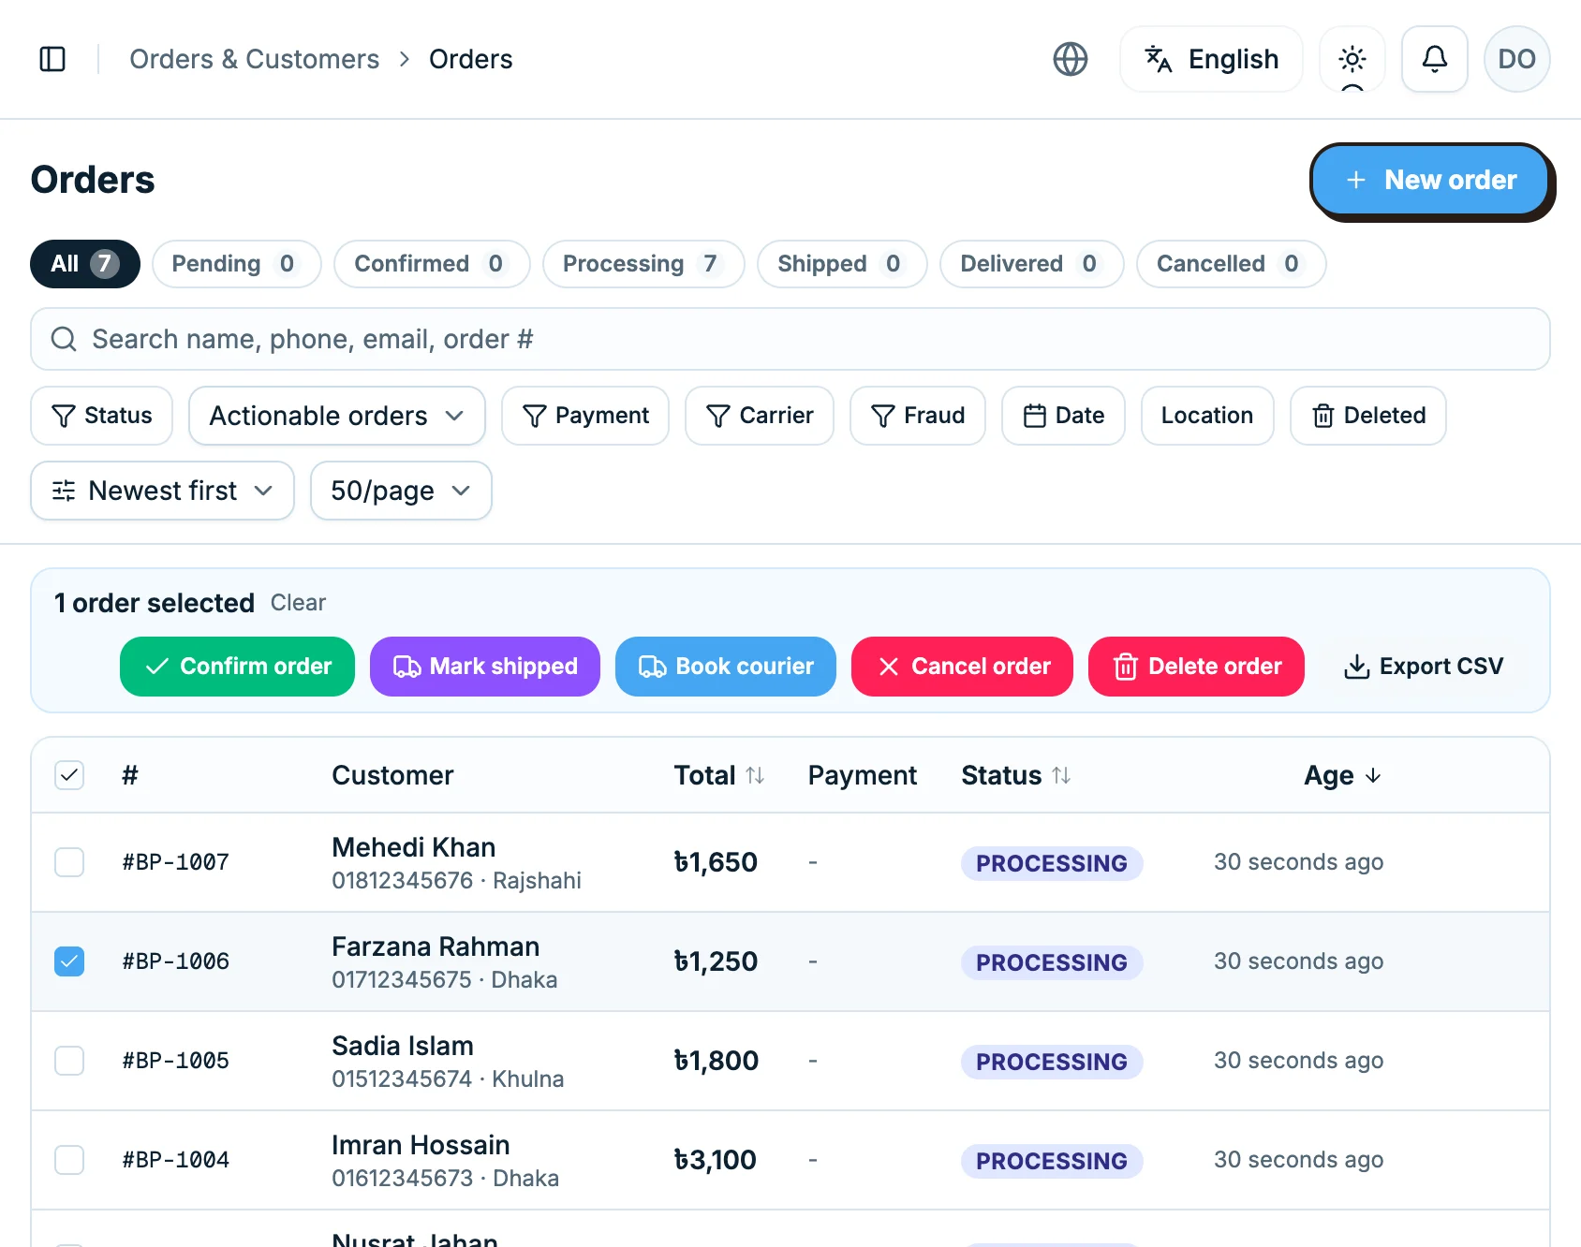
Task: Click Book courier button
Action: coord(726,667)
